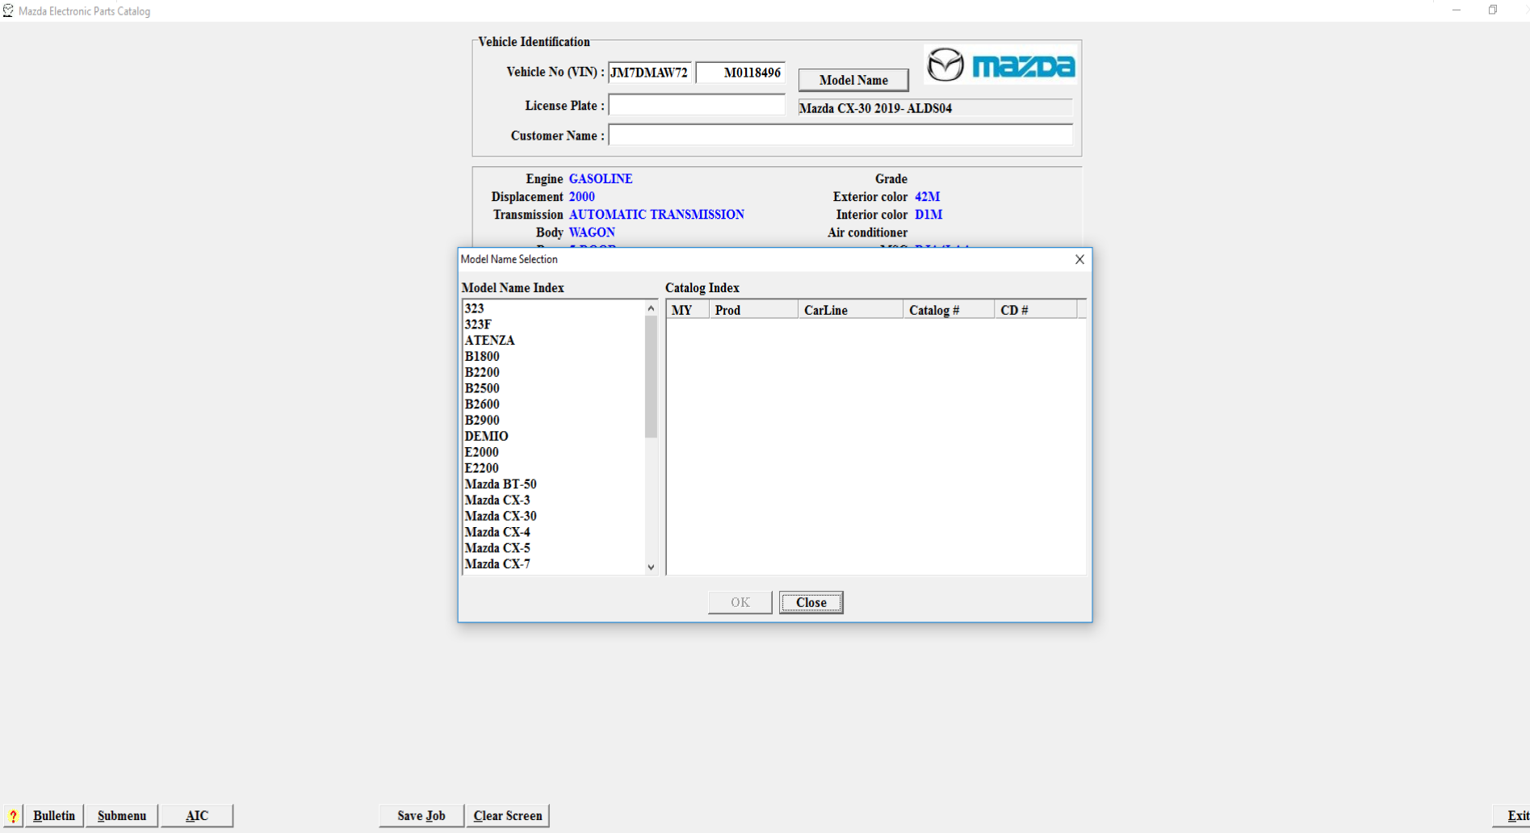The image size is (1530, 833).
Task: Click into the License Plate field
Action: click(x=696, y=105)
